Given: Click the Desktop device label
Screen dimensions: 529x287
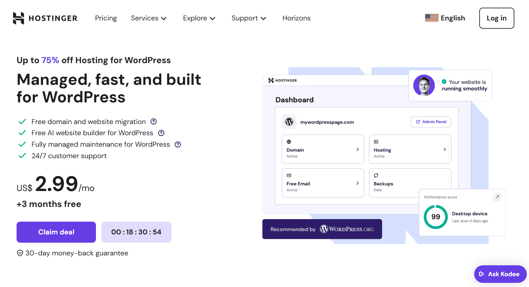Looking at the screenshot, I should 470,214.
